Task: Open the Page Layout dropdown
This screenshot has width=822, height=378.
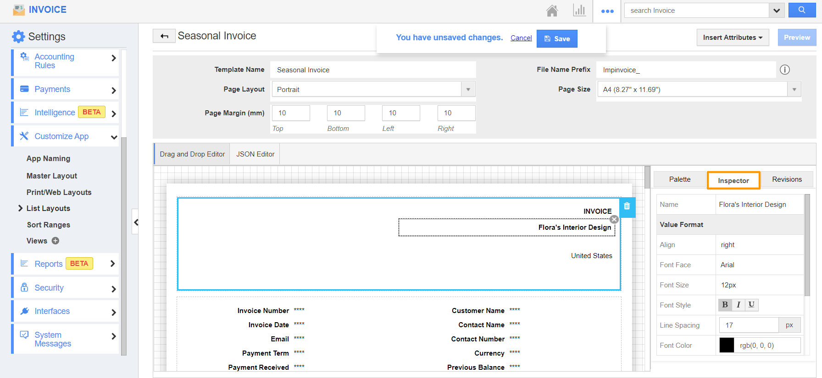Action: (468, 90)
